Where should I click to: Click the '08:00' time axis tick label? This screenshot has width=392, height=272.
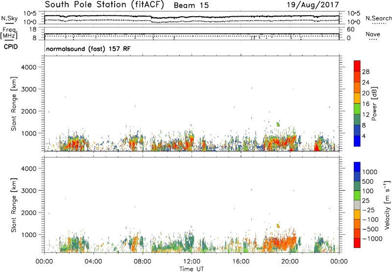point(142,262)
